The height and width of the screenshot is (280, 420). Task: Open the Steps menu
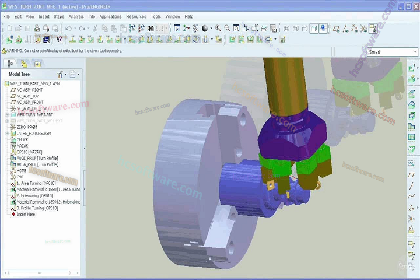59,16
